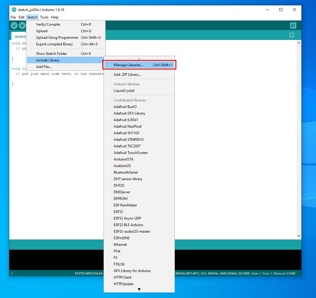Pick Adafruit NeoPixel from contributed libraries
The image size is (316, 298).
(x=127, y=126)
